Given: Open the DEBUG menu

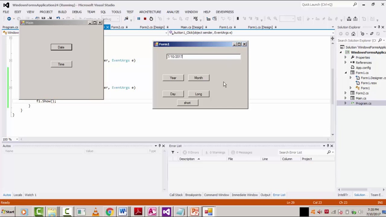Looking at the screenshot, I should point(77,12).
